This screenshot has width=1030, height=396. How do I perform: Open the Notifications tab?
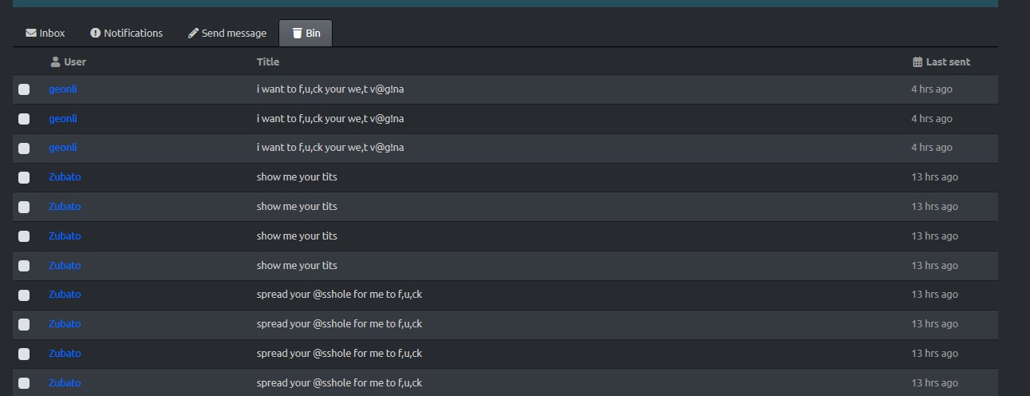tap(126, 34)
